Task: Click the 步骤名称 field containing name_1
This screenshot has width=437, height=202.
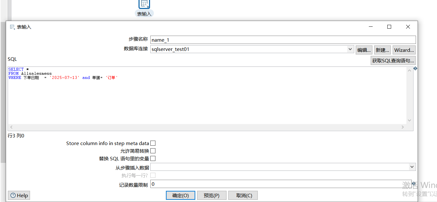Action: [283, 40]
